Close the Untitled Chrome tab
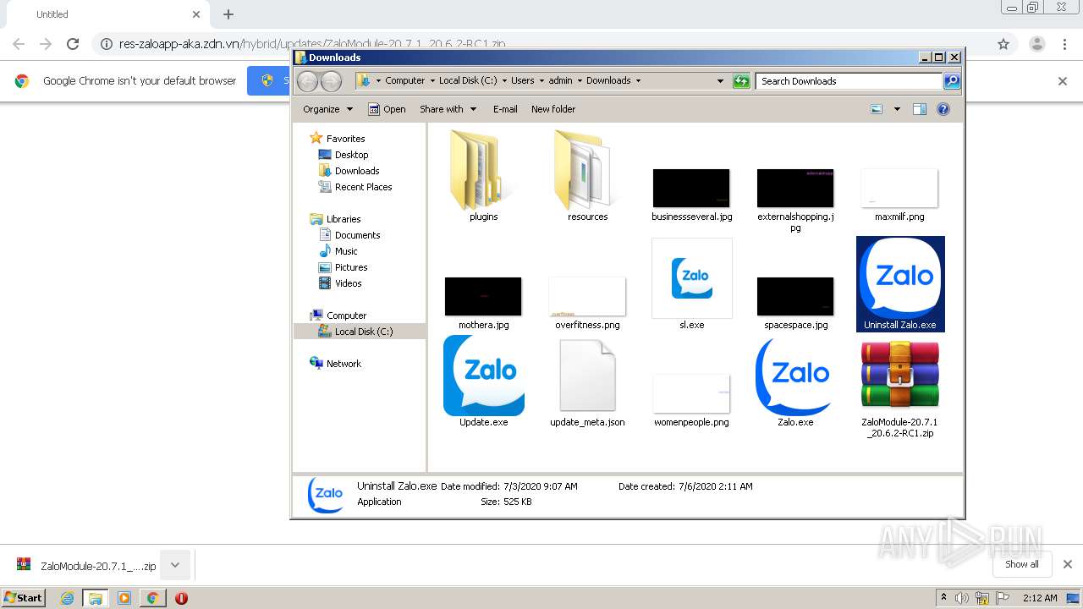The height and width of the screenshot is (609, 1083). click(196, 14)
